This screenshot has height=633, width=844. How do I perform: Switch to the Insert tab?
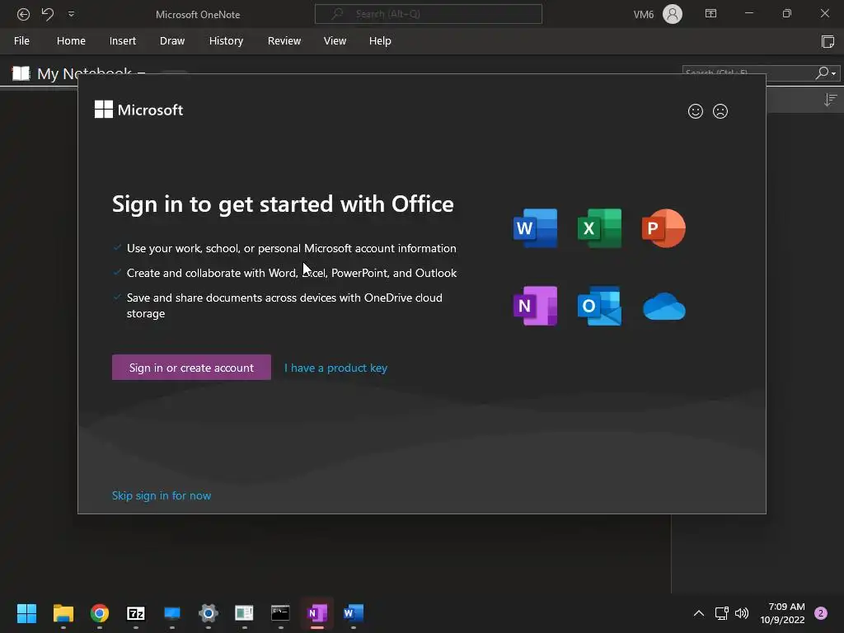123,41
